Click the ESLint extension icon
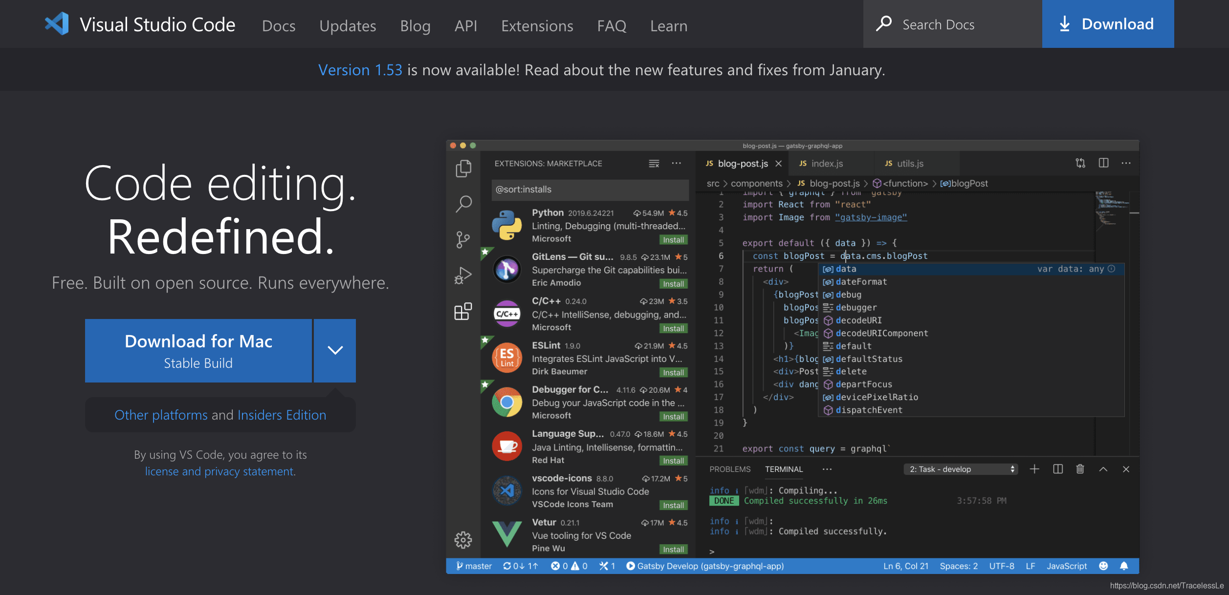Image resolution: width=1229 pixels, height=595 pixels. 507,358
